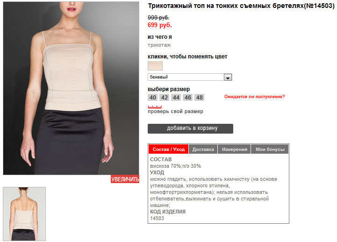
Task: Select the back-view thumbnail image
Action: [24, 214]
